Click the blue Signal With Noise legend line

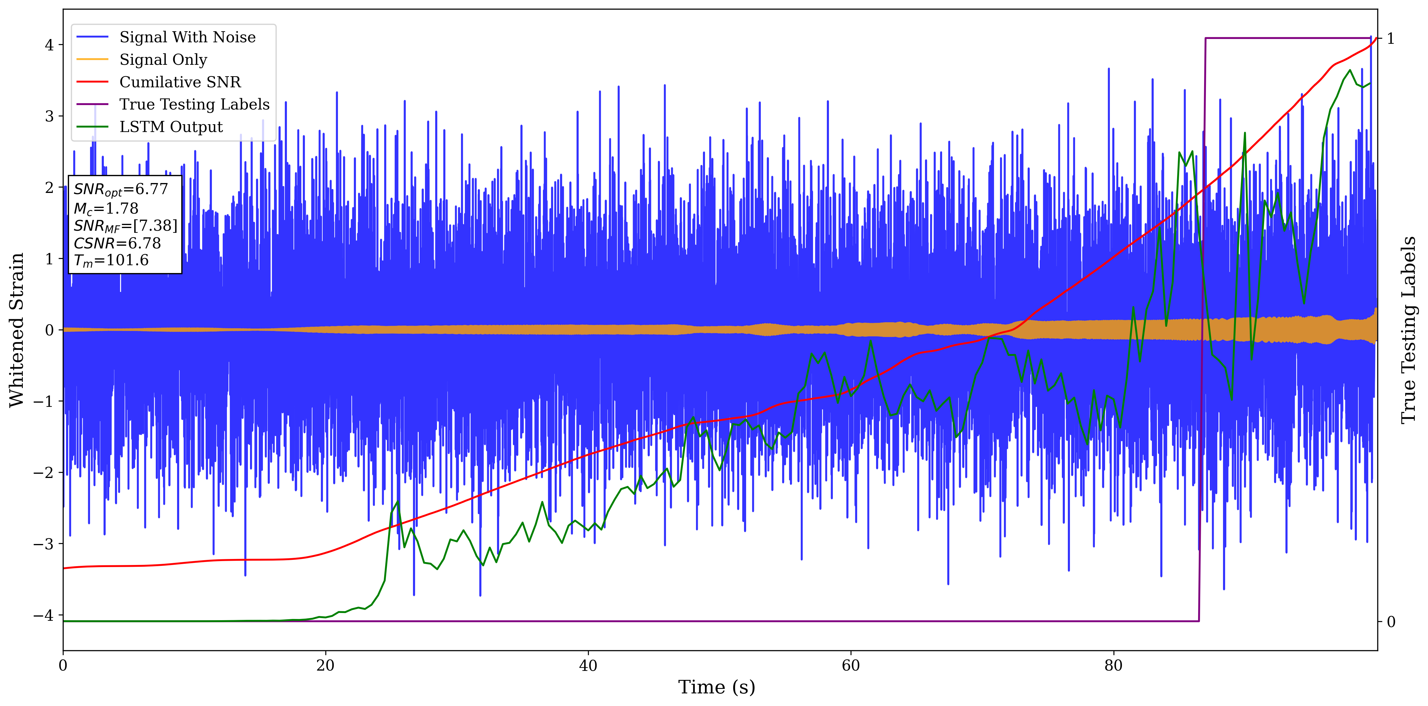92,37
